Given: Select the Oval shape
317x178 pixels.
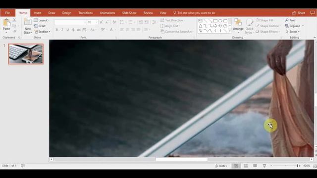Looking at the screenshot, I should click(220, 21).
